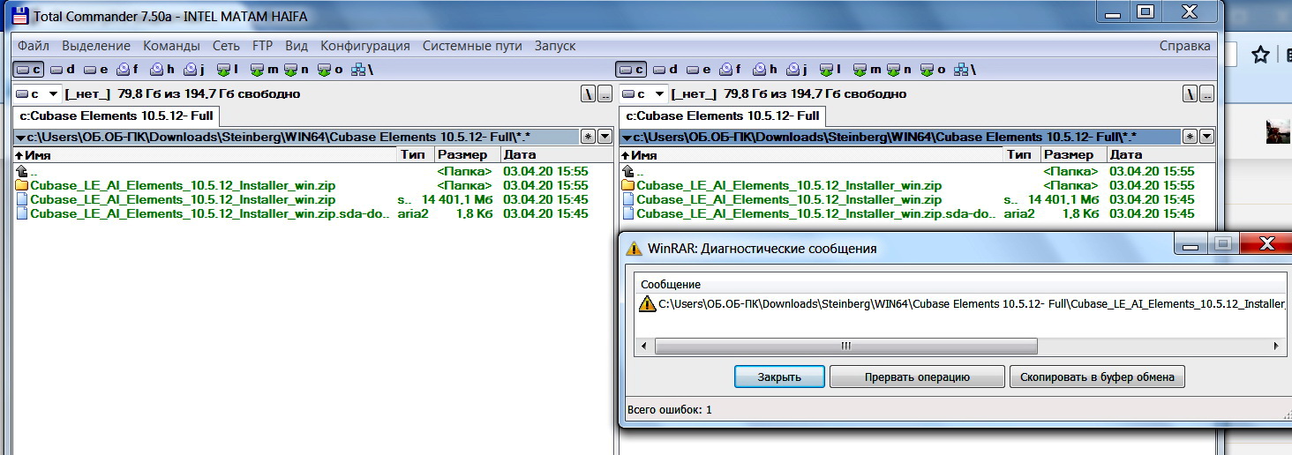Expand the right path bar dropdown triangle
This screenshot has width=1292, height=455.
(x=625, y=137)
